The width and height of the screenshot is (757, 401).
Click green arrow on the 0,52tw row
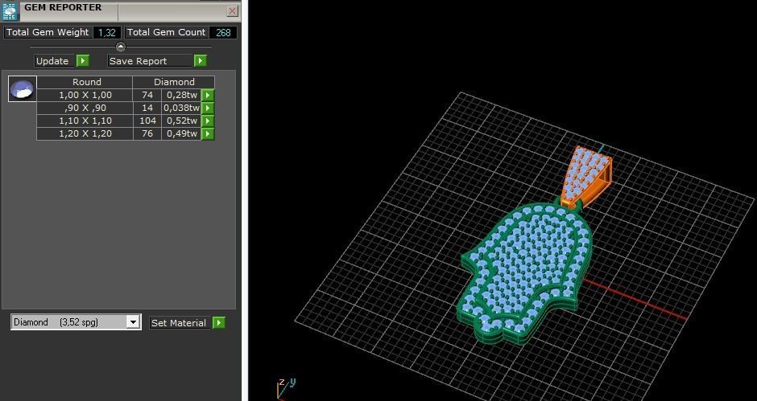(208, 121)
